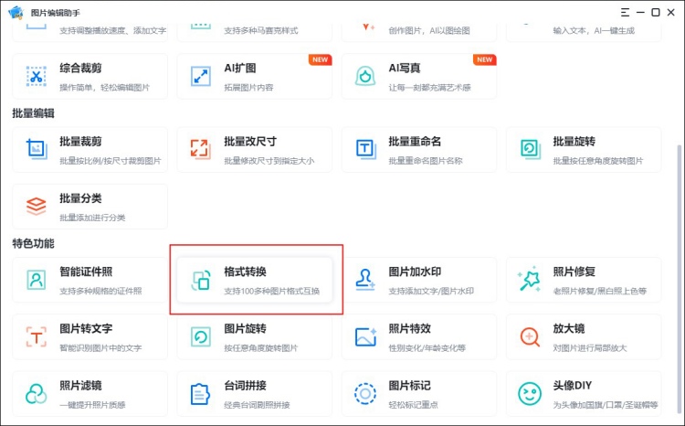Open the 照片特效 card title
The height and width of the screenshot is (426, 685).
click(x=410, y=328)
